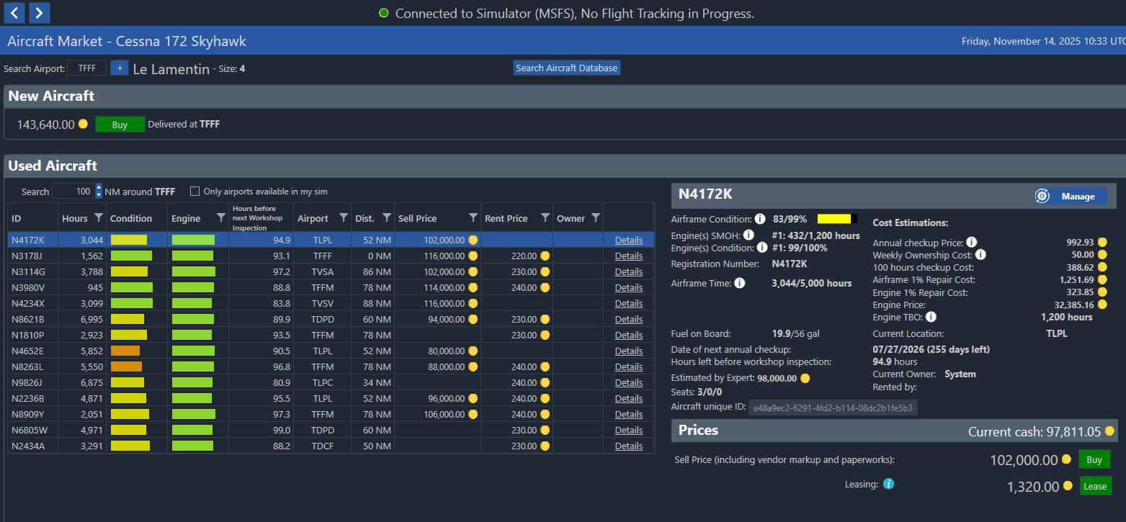The width and height of the screenshot is (1126, 522).
Task: Click info icon next to Engine(s) SMOH
Action: pyautogui.click(x=749, y=235)
